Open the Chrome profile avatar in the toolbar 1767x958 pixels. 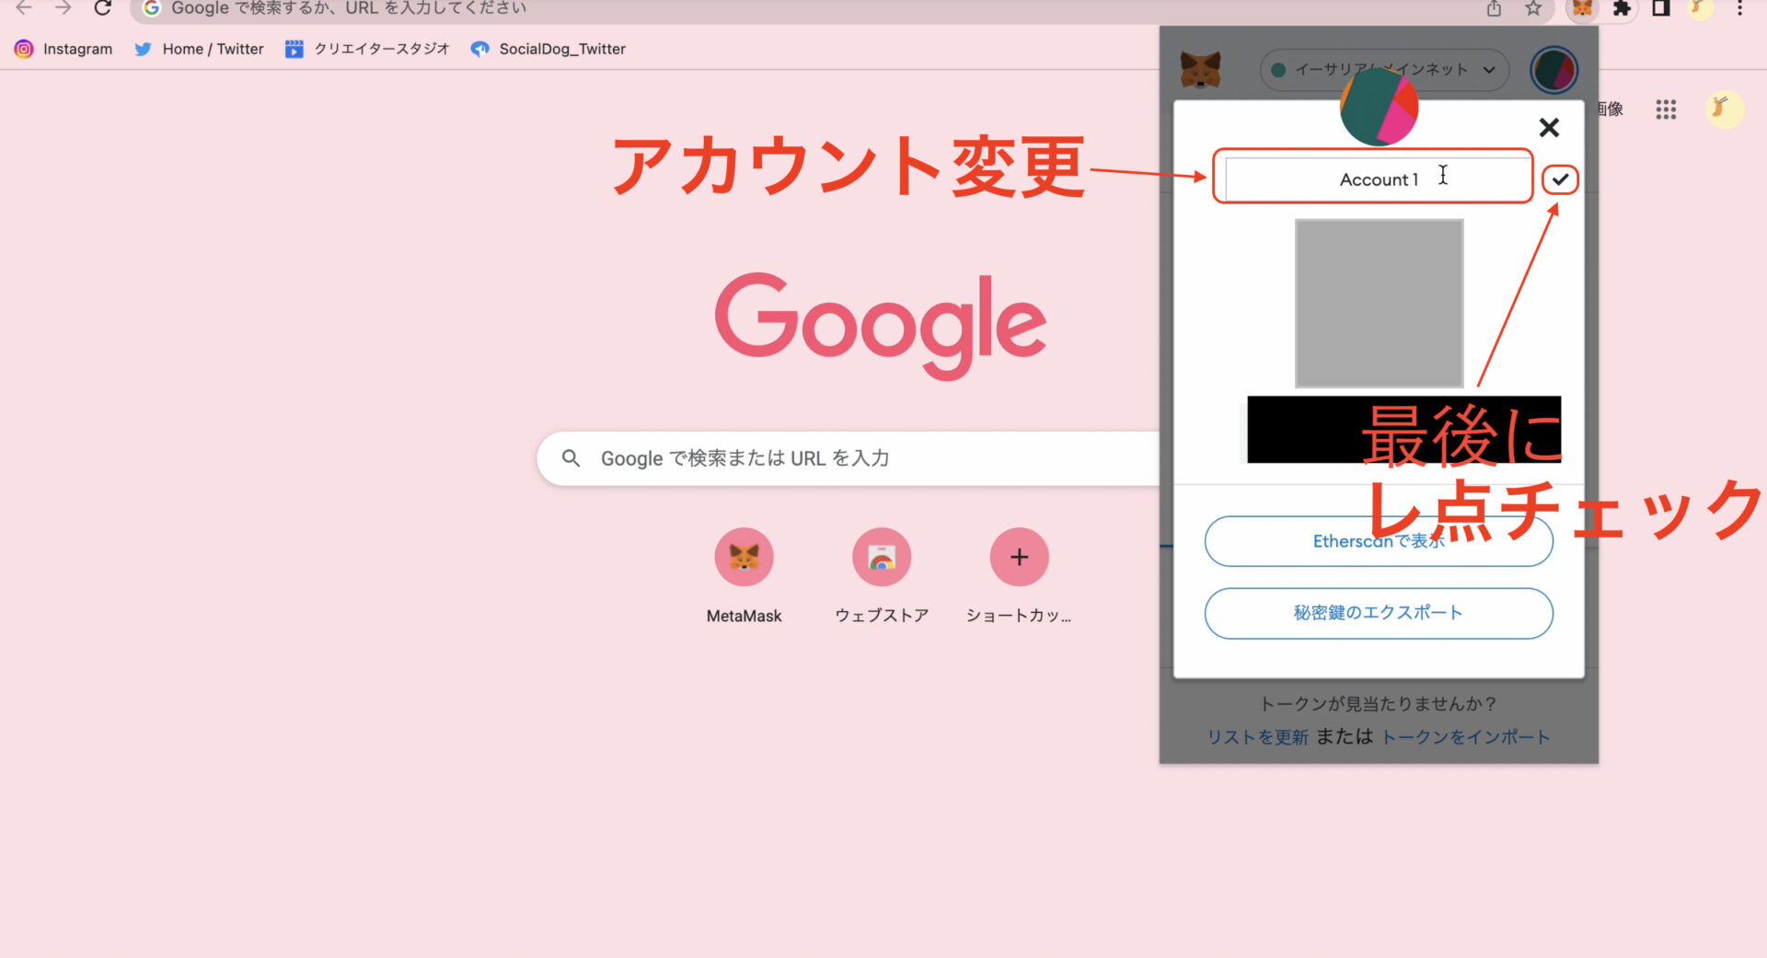(1700, 8)
